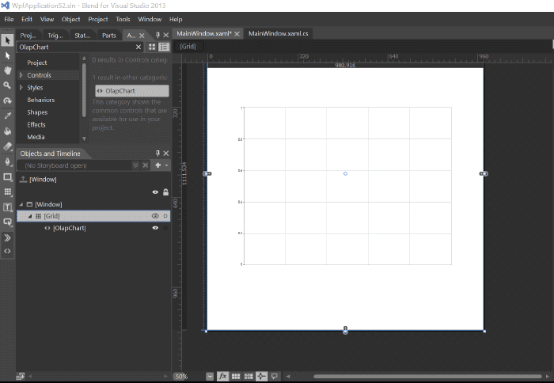Toggle visibility of the [Grid] element
This screenshot has height=383, width=554.
155,216
